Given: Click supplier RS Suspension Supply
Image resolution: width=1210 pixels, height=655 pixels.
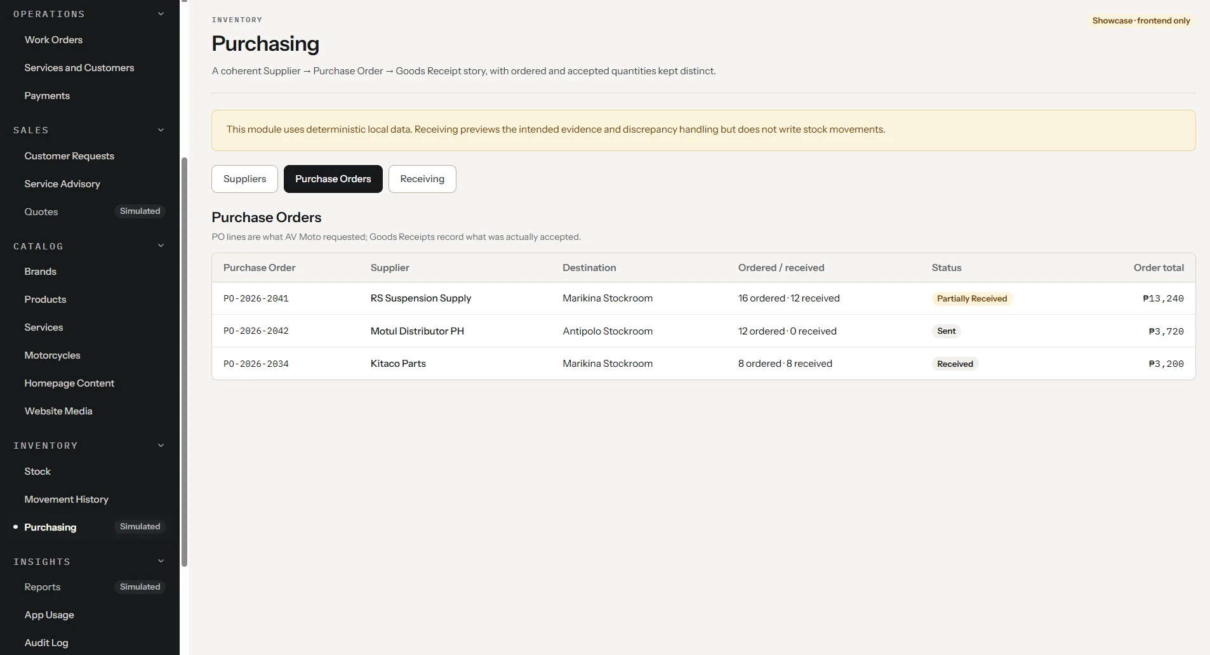Looking at the screenshot, I should tap(421, 298).
